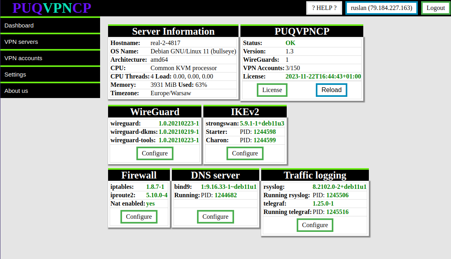This screenshot has height=259, width=451.
Task: Click the VPN Accounts 3/150 value
Action: pyautogui.click(x=293, y=68)
